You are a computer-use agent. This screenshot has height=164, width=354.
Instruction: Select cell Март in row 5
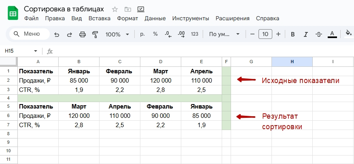tap(79, 106)
